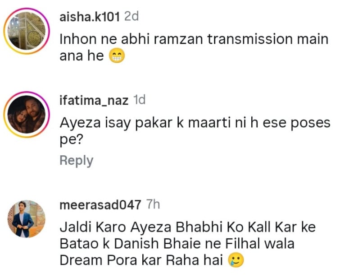This screenshot has width=349, height=278.
Task: Visit the aisha.k101 username link
Action: tap(90, 17)
